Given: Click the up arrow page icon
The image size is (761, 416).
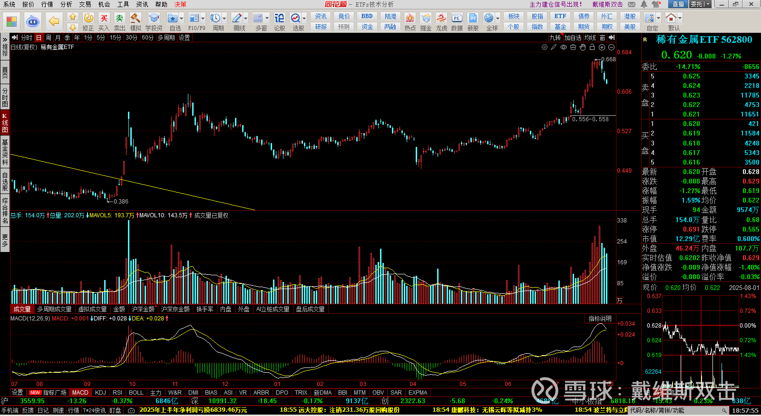Looking at the screenshot, I should tap(72, 17).
